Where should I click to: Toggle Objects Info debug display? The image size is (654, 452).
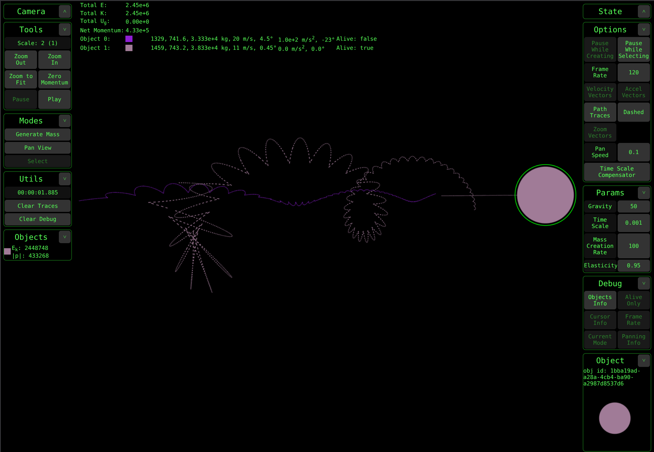tap(600, 300)
